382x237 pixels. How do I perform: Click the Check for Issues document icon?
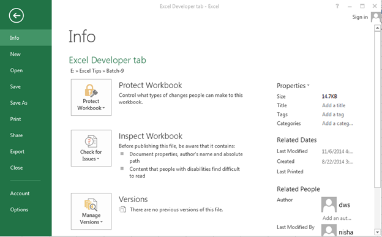point(91,141)
